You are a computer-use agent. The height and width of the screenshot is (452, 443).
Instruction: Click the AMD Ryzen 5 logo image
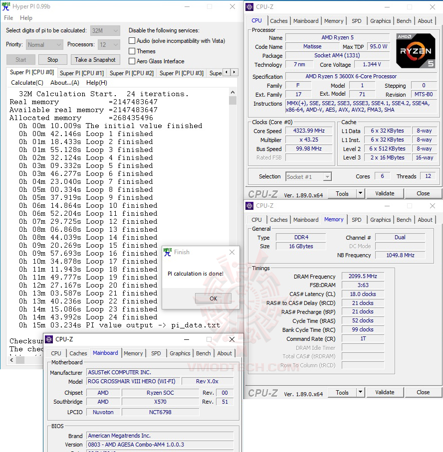click(x=417, y=50)
